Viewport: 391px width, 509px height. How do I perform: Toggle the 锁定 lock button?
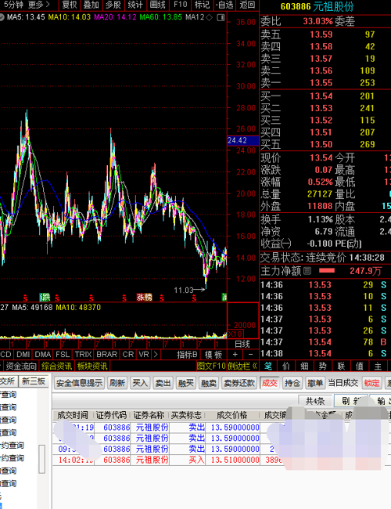[x=371, y=383]
